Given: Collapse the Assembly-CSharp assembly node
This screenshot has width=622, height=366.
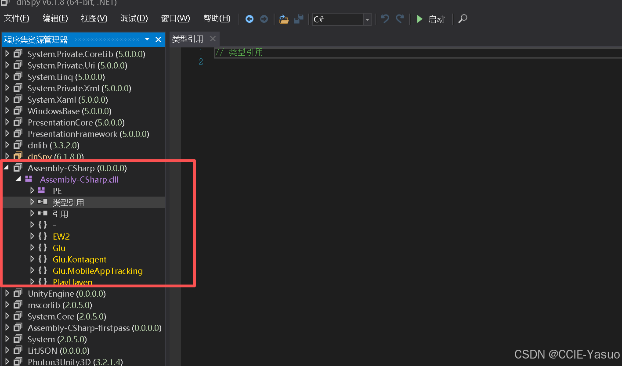Looking at the screenshot, I should click(x=7, y=168).
